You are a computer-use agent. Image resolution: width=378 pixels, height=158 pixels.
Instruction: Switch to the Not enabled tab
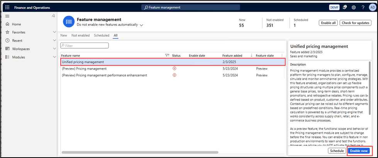tap(81, 35)
